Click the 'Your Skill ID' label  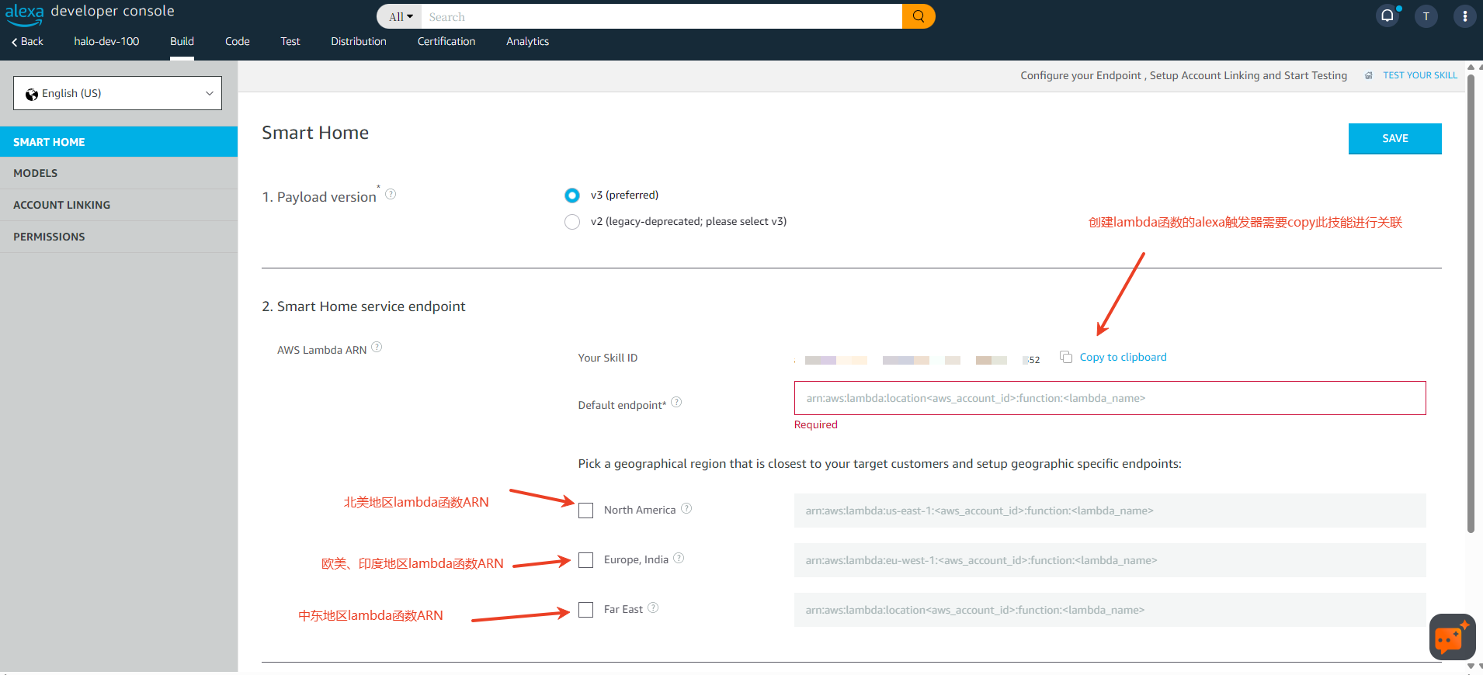(608, 358)
